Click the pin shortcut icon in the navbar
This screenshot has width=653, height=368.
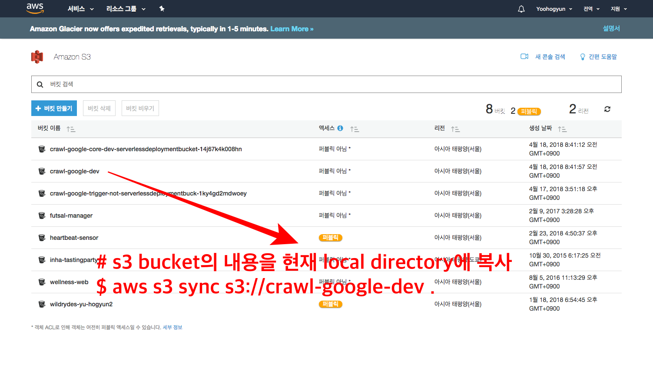[162, 9]
